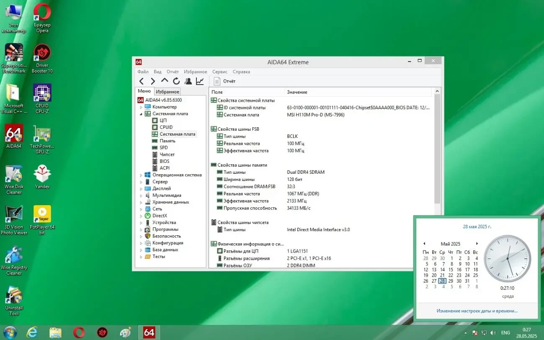Expand the Операционная система node
544x340 pixels.
(140, 175)
